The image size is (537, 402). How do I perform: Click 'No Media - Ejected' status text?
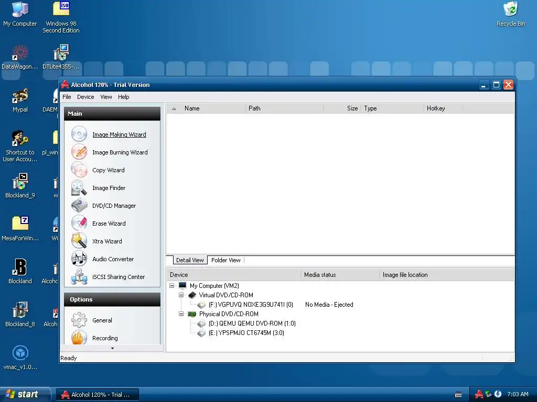click(329, 305)
